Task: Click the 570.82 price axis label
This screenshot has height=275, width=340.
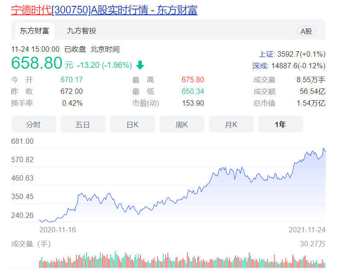Action: click(22, 160)
